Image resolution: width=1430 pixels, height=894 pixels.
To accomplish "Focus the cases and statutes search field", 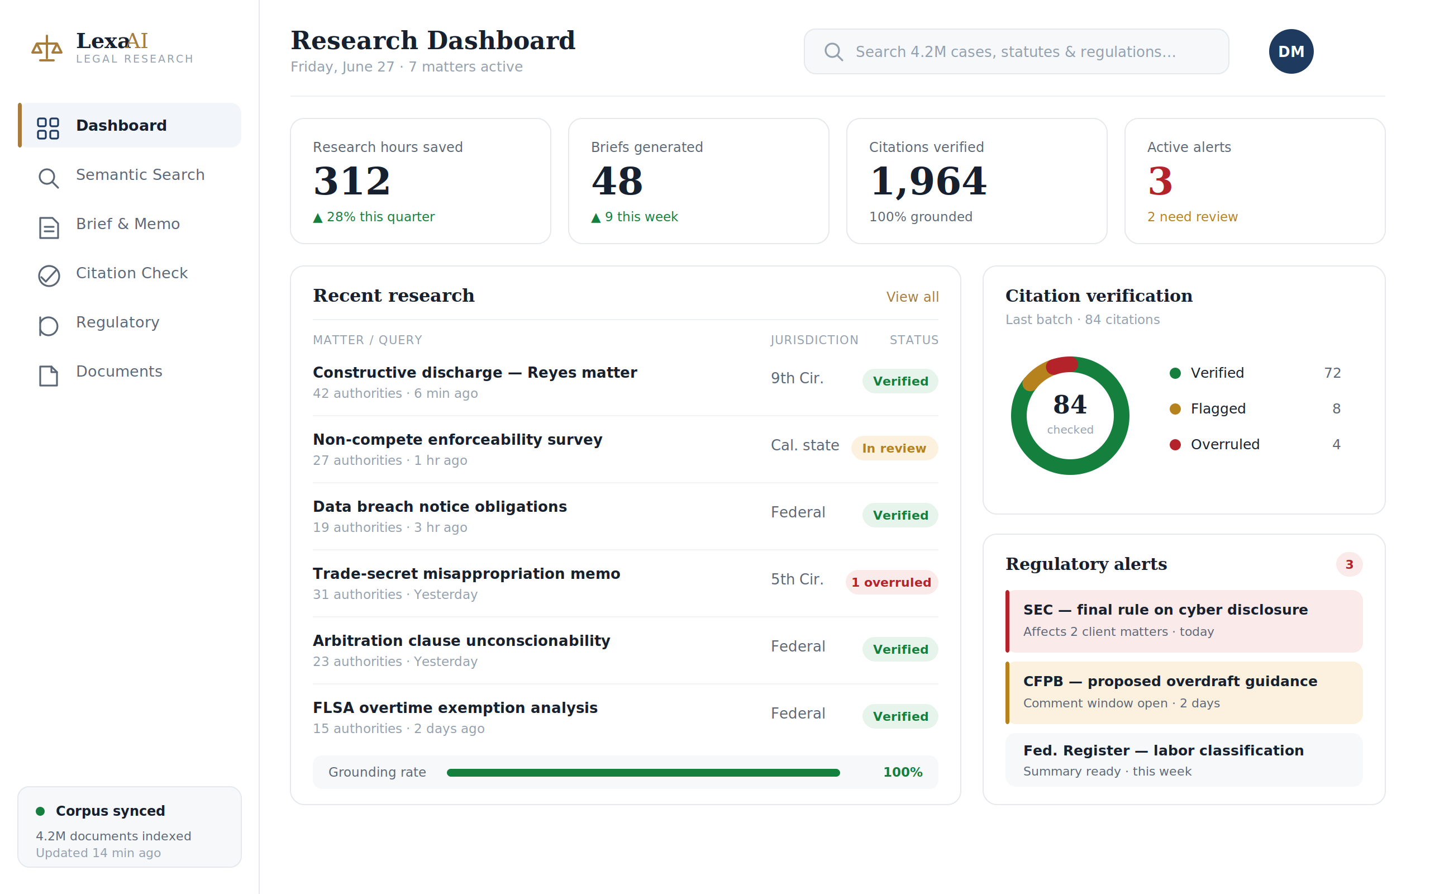I will pos(1016,51).
